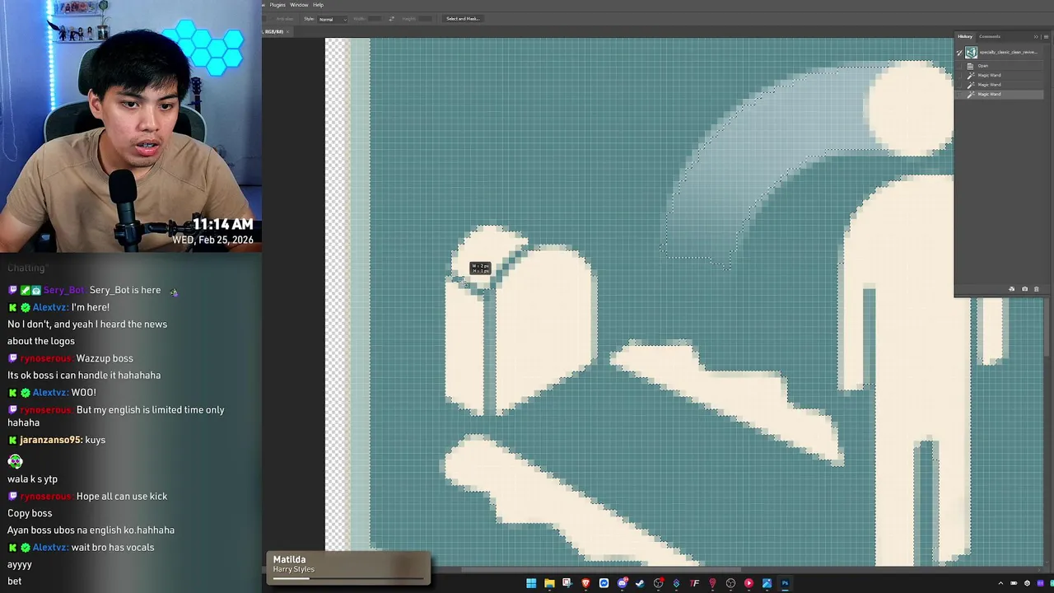Click the Height input field
The image size is (1054, 593).
point(425,19)
